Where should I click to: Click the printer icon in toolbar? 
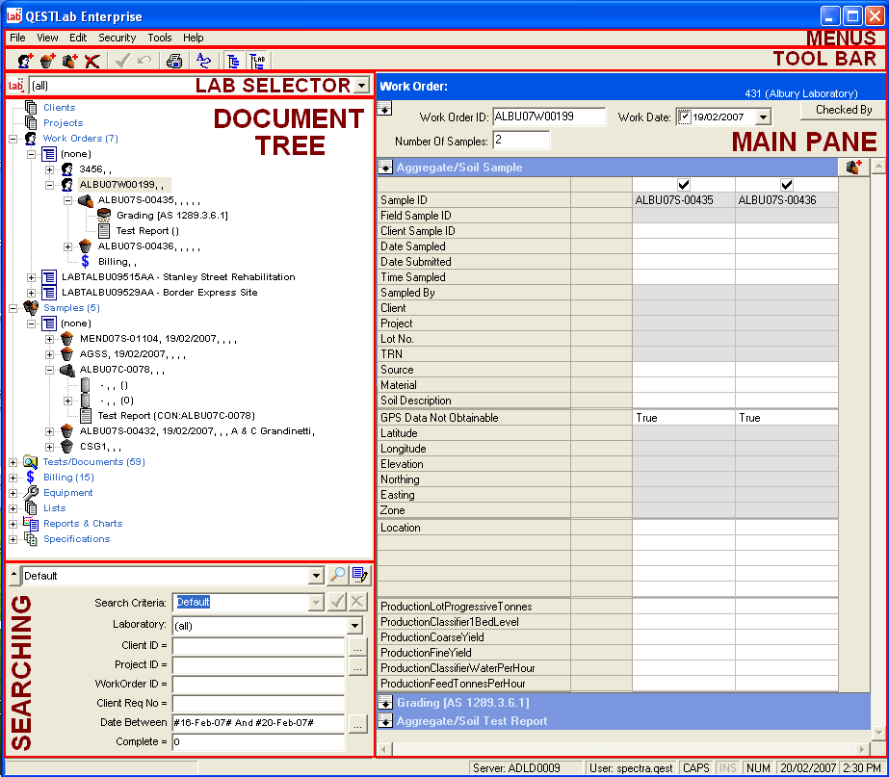pos(174,61)
